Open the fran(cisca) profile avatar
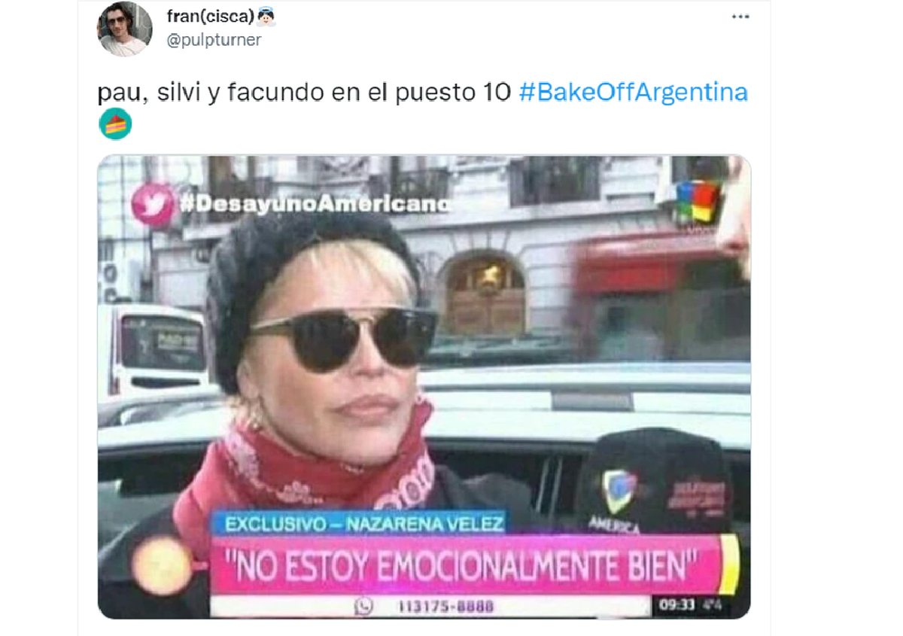This screenshot has height=636, width=903. [x=125, y=29]
